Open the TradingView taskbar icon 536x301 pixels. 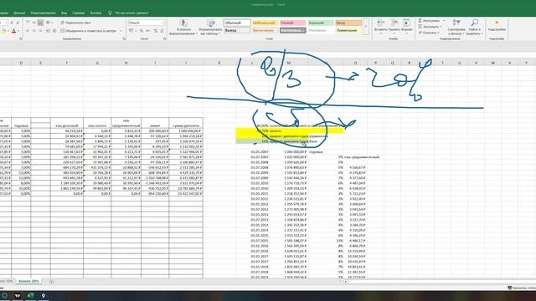[x=18, y=295]
